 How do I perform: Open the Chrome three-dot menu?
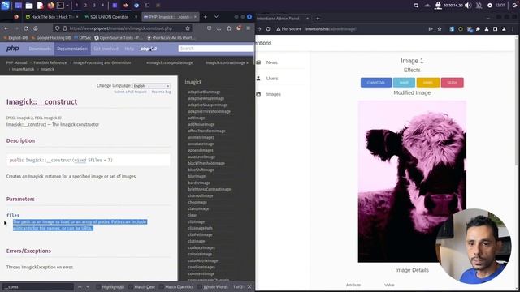(x=513, y=29)
